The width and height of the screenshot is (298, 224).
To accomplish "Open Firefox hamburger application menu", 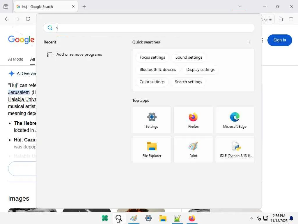I will tap(291, 19).
